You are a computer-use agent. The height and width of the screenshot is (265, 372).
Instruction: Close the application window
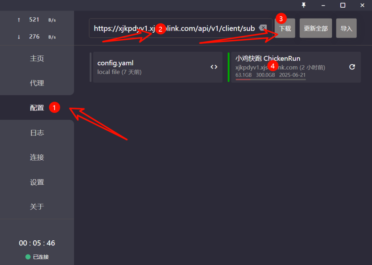tap(362, 5)
